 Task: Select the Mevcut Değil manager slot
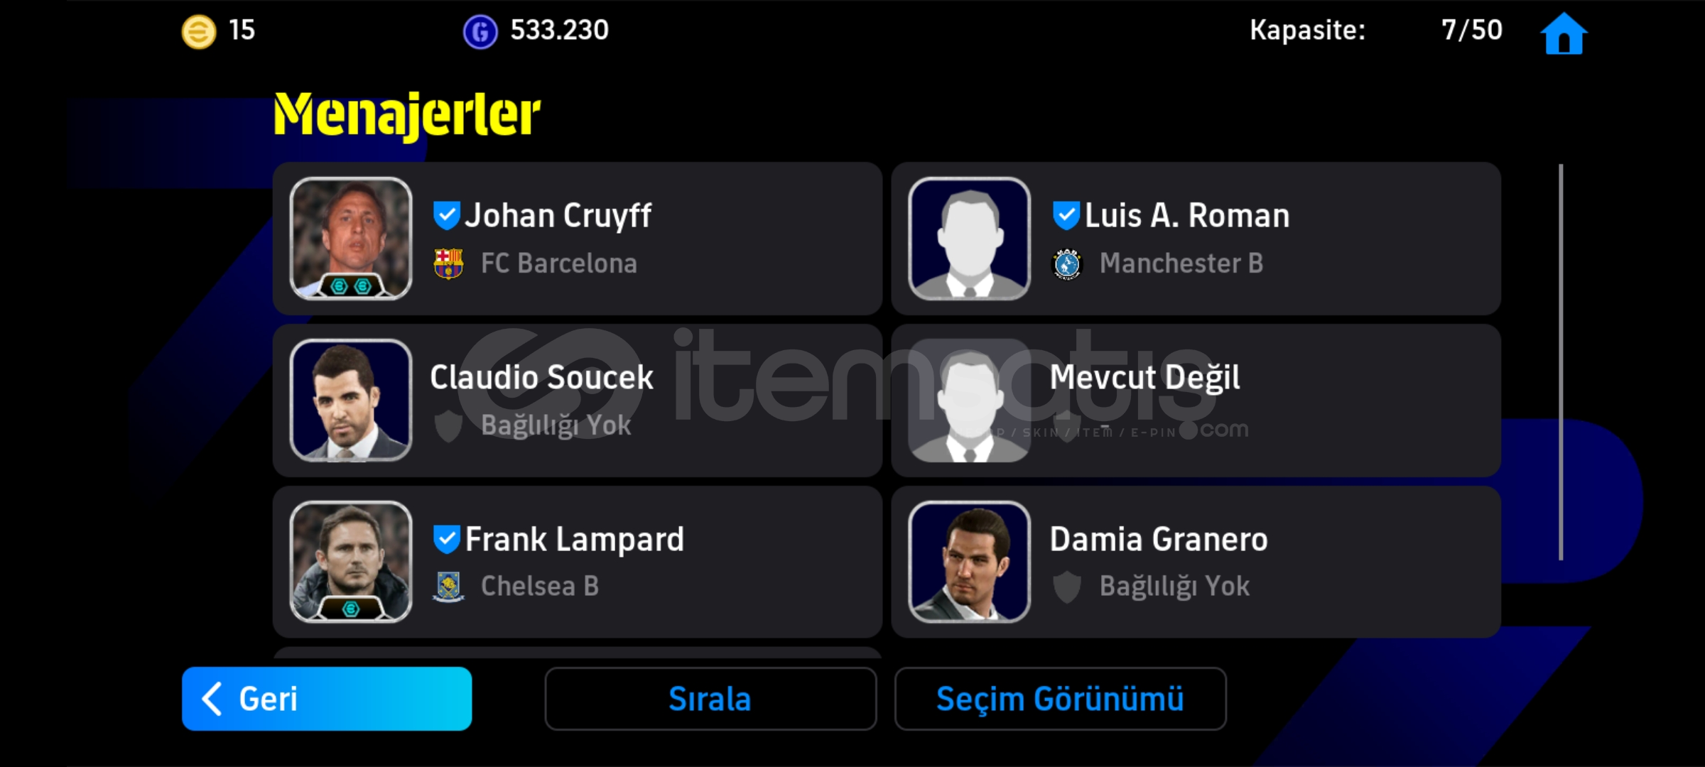point(1196,401)
